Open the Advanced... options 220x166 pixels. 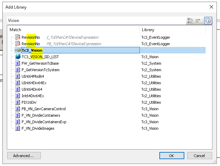coord(24,156)
